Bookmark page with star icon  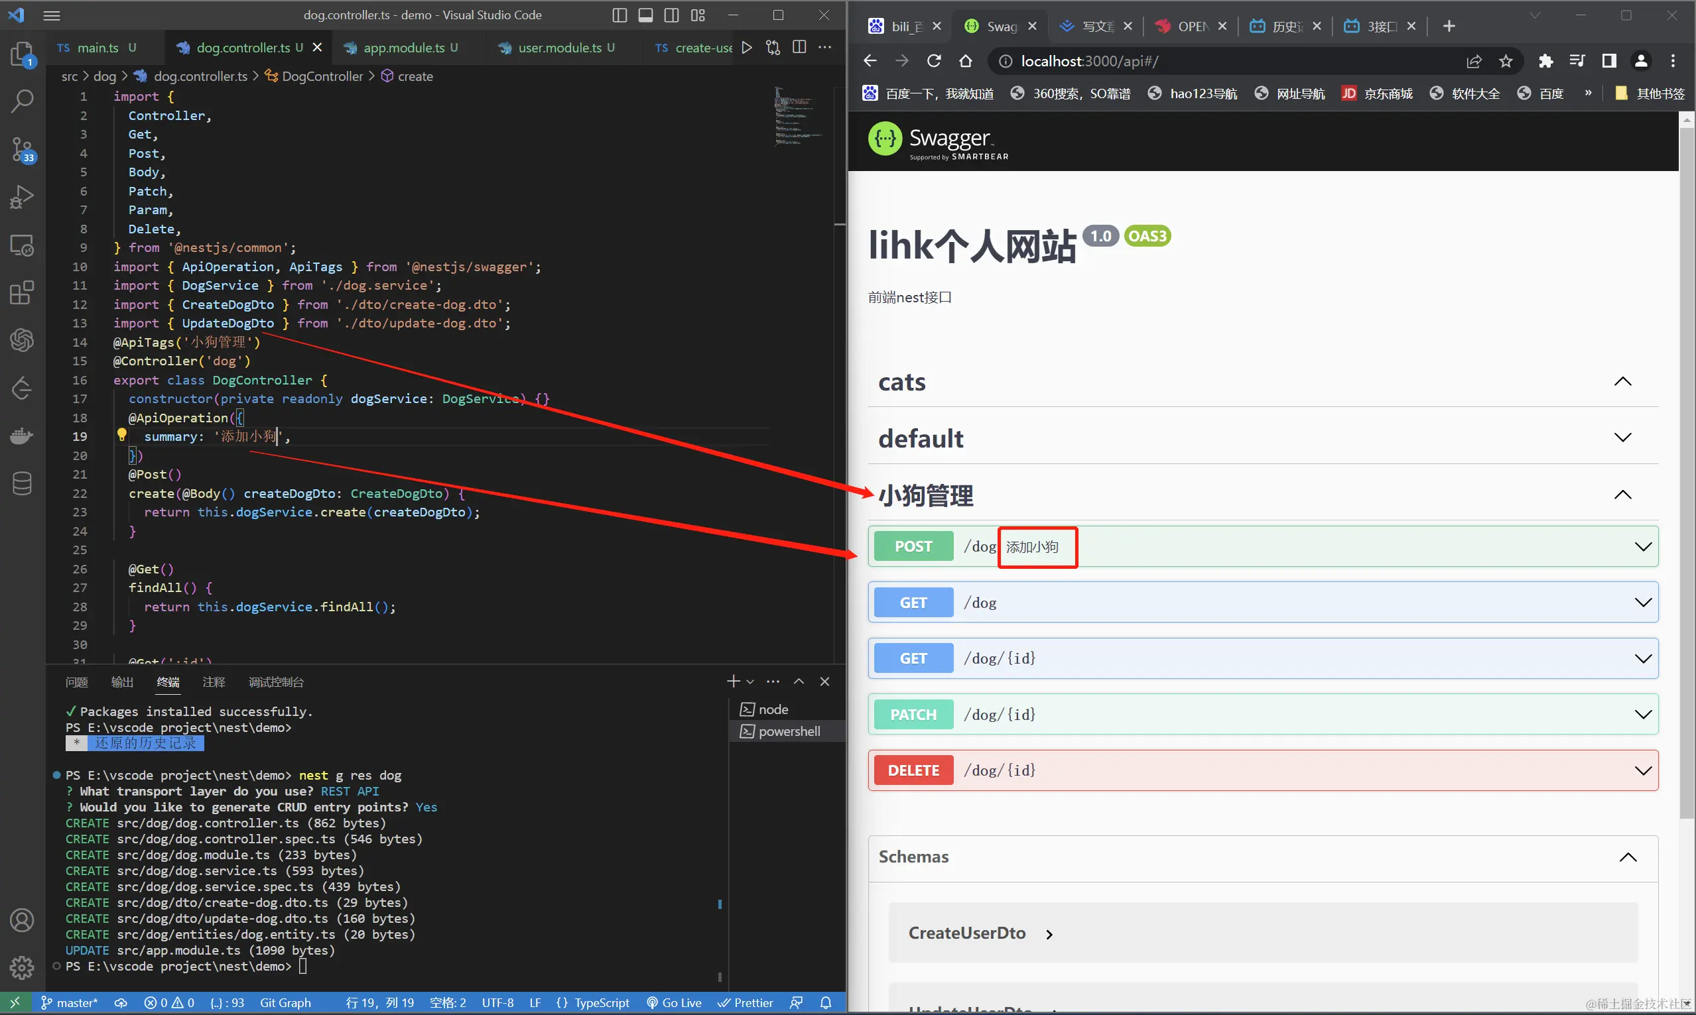(x=1505, y=62)
